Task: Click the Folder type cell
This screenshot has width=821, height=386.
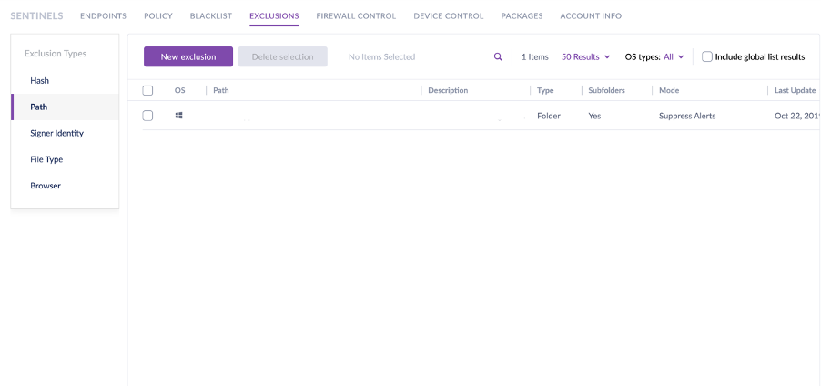Action: (x=549, y=116)
